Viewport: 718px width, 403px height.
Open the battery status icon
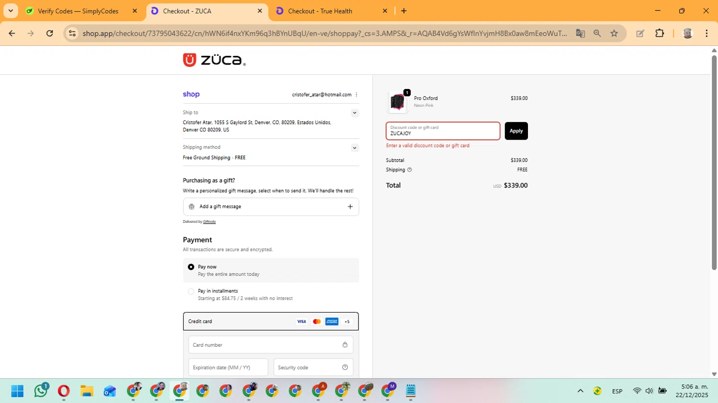coord(662,391)
